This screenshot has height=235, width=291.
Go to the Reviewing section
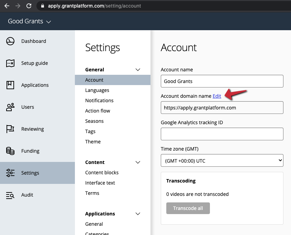coord(37,129)
